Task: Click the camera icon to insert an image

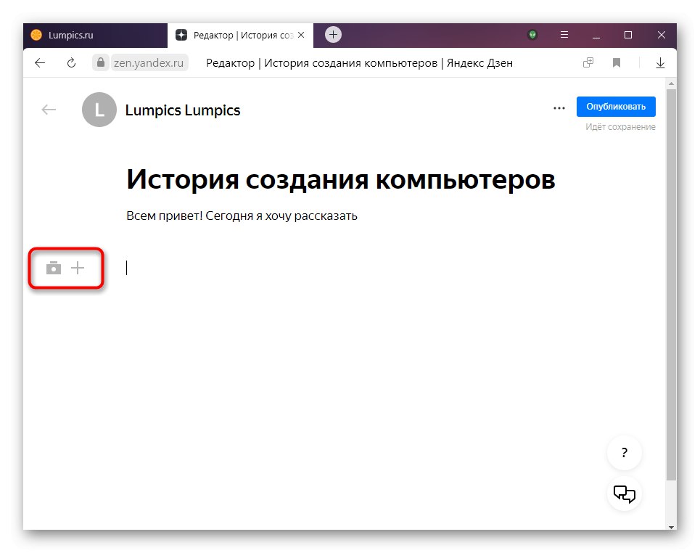Action: pos(54,268)
